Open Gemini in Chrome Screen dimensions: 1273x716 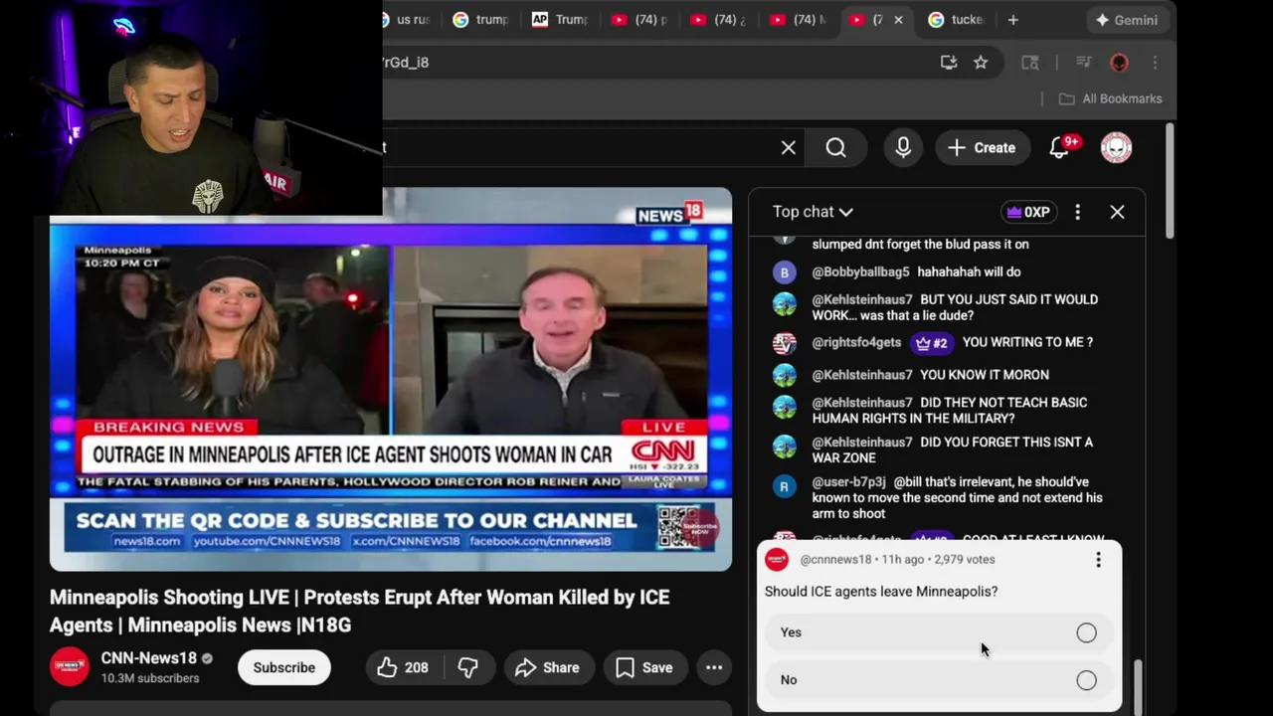coord(1126,20)
